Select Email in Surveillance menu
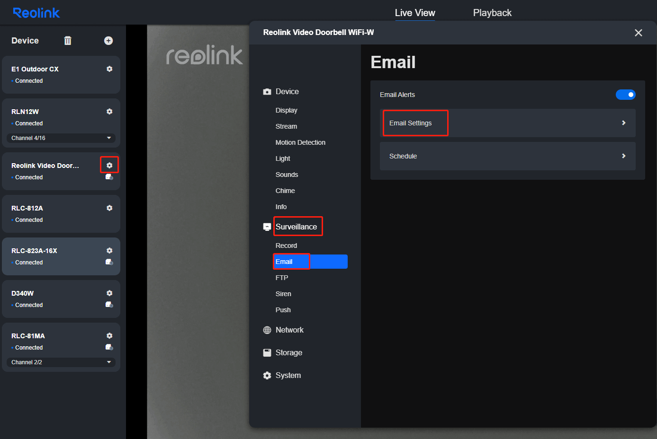The width and height of the screenshot is (657, 439). [310, 262]
